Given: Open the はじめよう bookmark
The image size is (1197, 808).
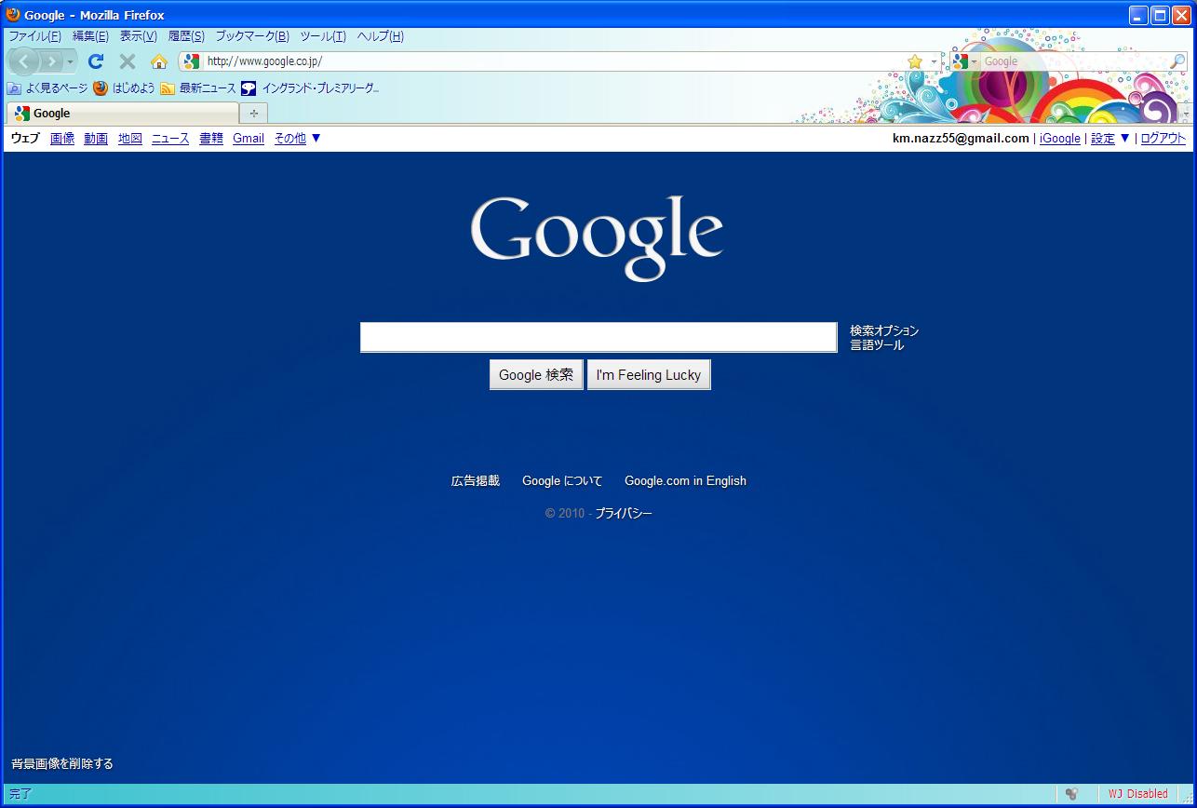Looking at the screenshot, I should [125, 88].
